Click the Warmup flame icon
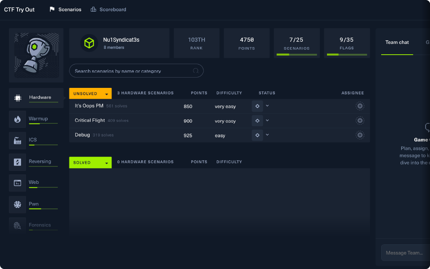430x269 pixels. [17, 119]
